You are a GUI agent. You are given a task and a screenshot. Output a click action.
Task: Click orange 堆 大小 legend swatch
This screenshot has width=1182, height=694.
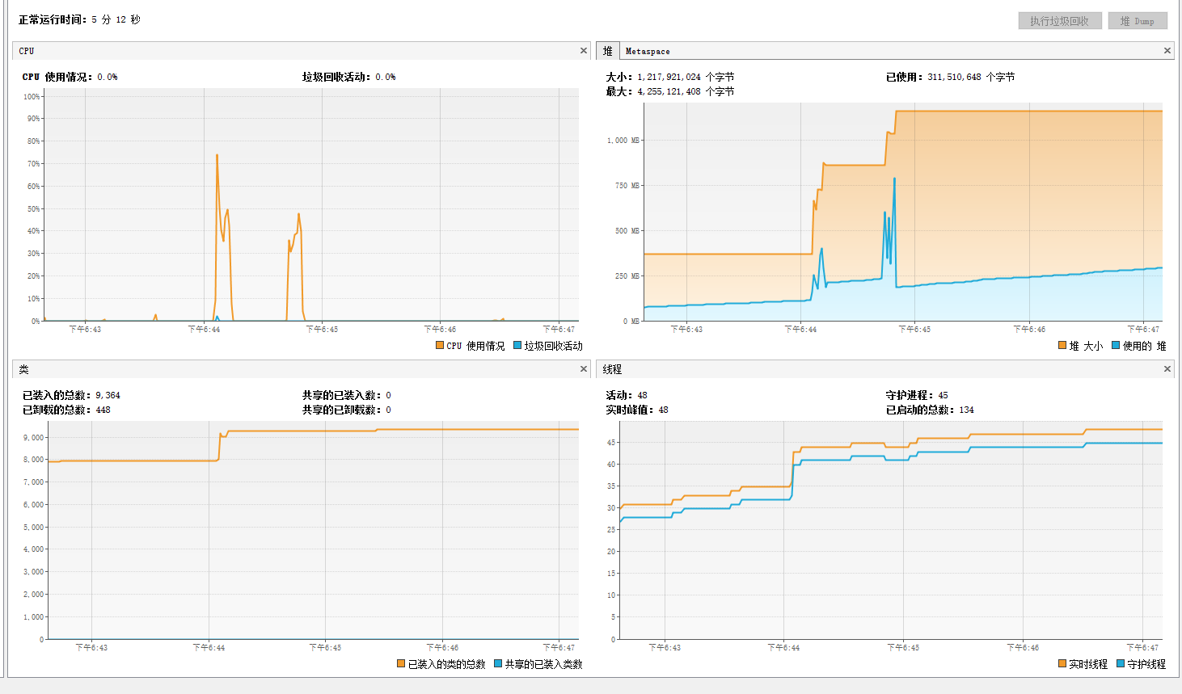click(1062, 345)
